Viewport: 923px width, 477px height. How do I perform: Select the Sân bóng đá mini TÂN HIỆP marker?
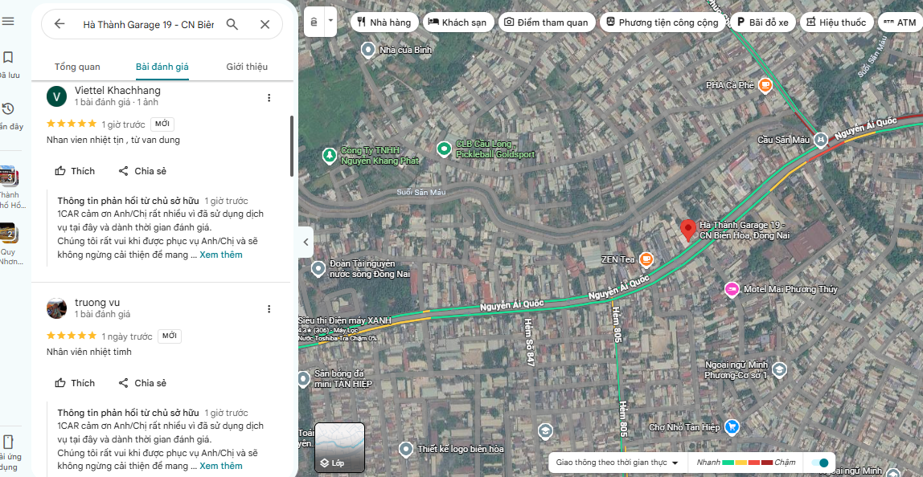coord(304,379)
